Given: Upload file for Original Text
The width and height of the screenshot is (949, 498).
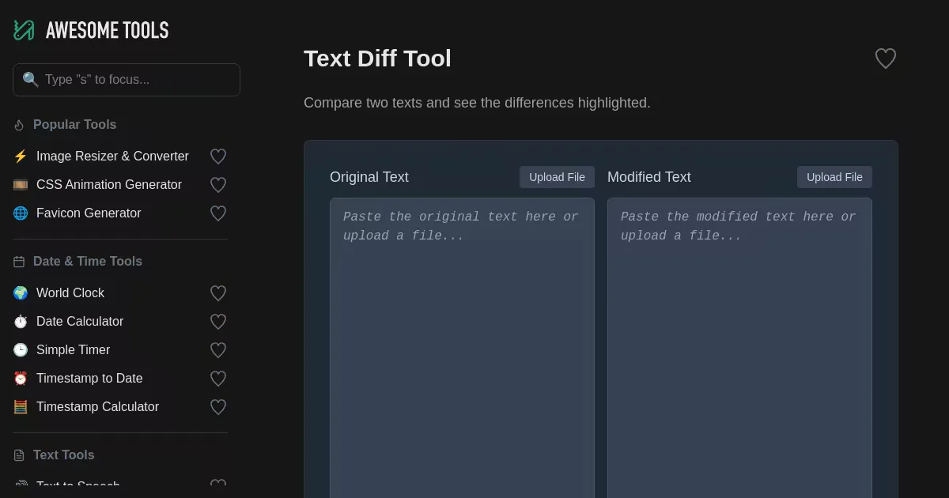Looking at the screenshot, I should tap(557, 177).
